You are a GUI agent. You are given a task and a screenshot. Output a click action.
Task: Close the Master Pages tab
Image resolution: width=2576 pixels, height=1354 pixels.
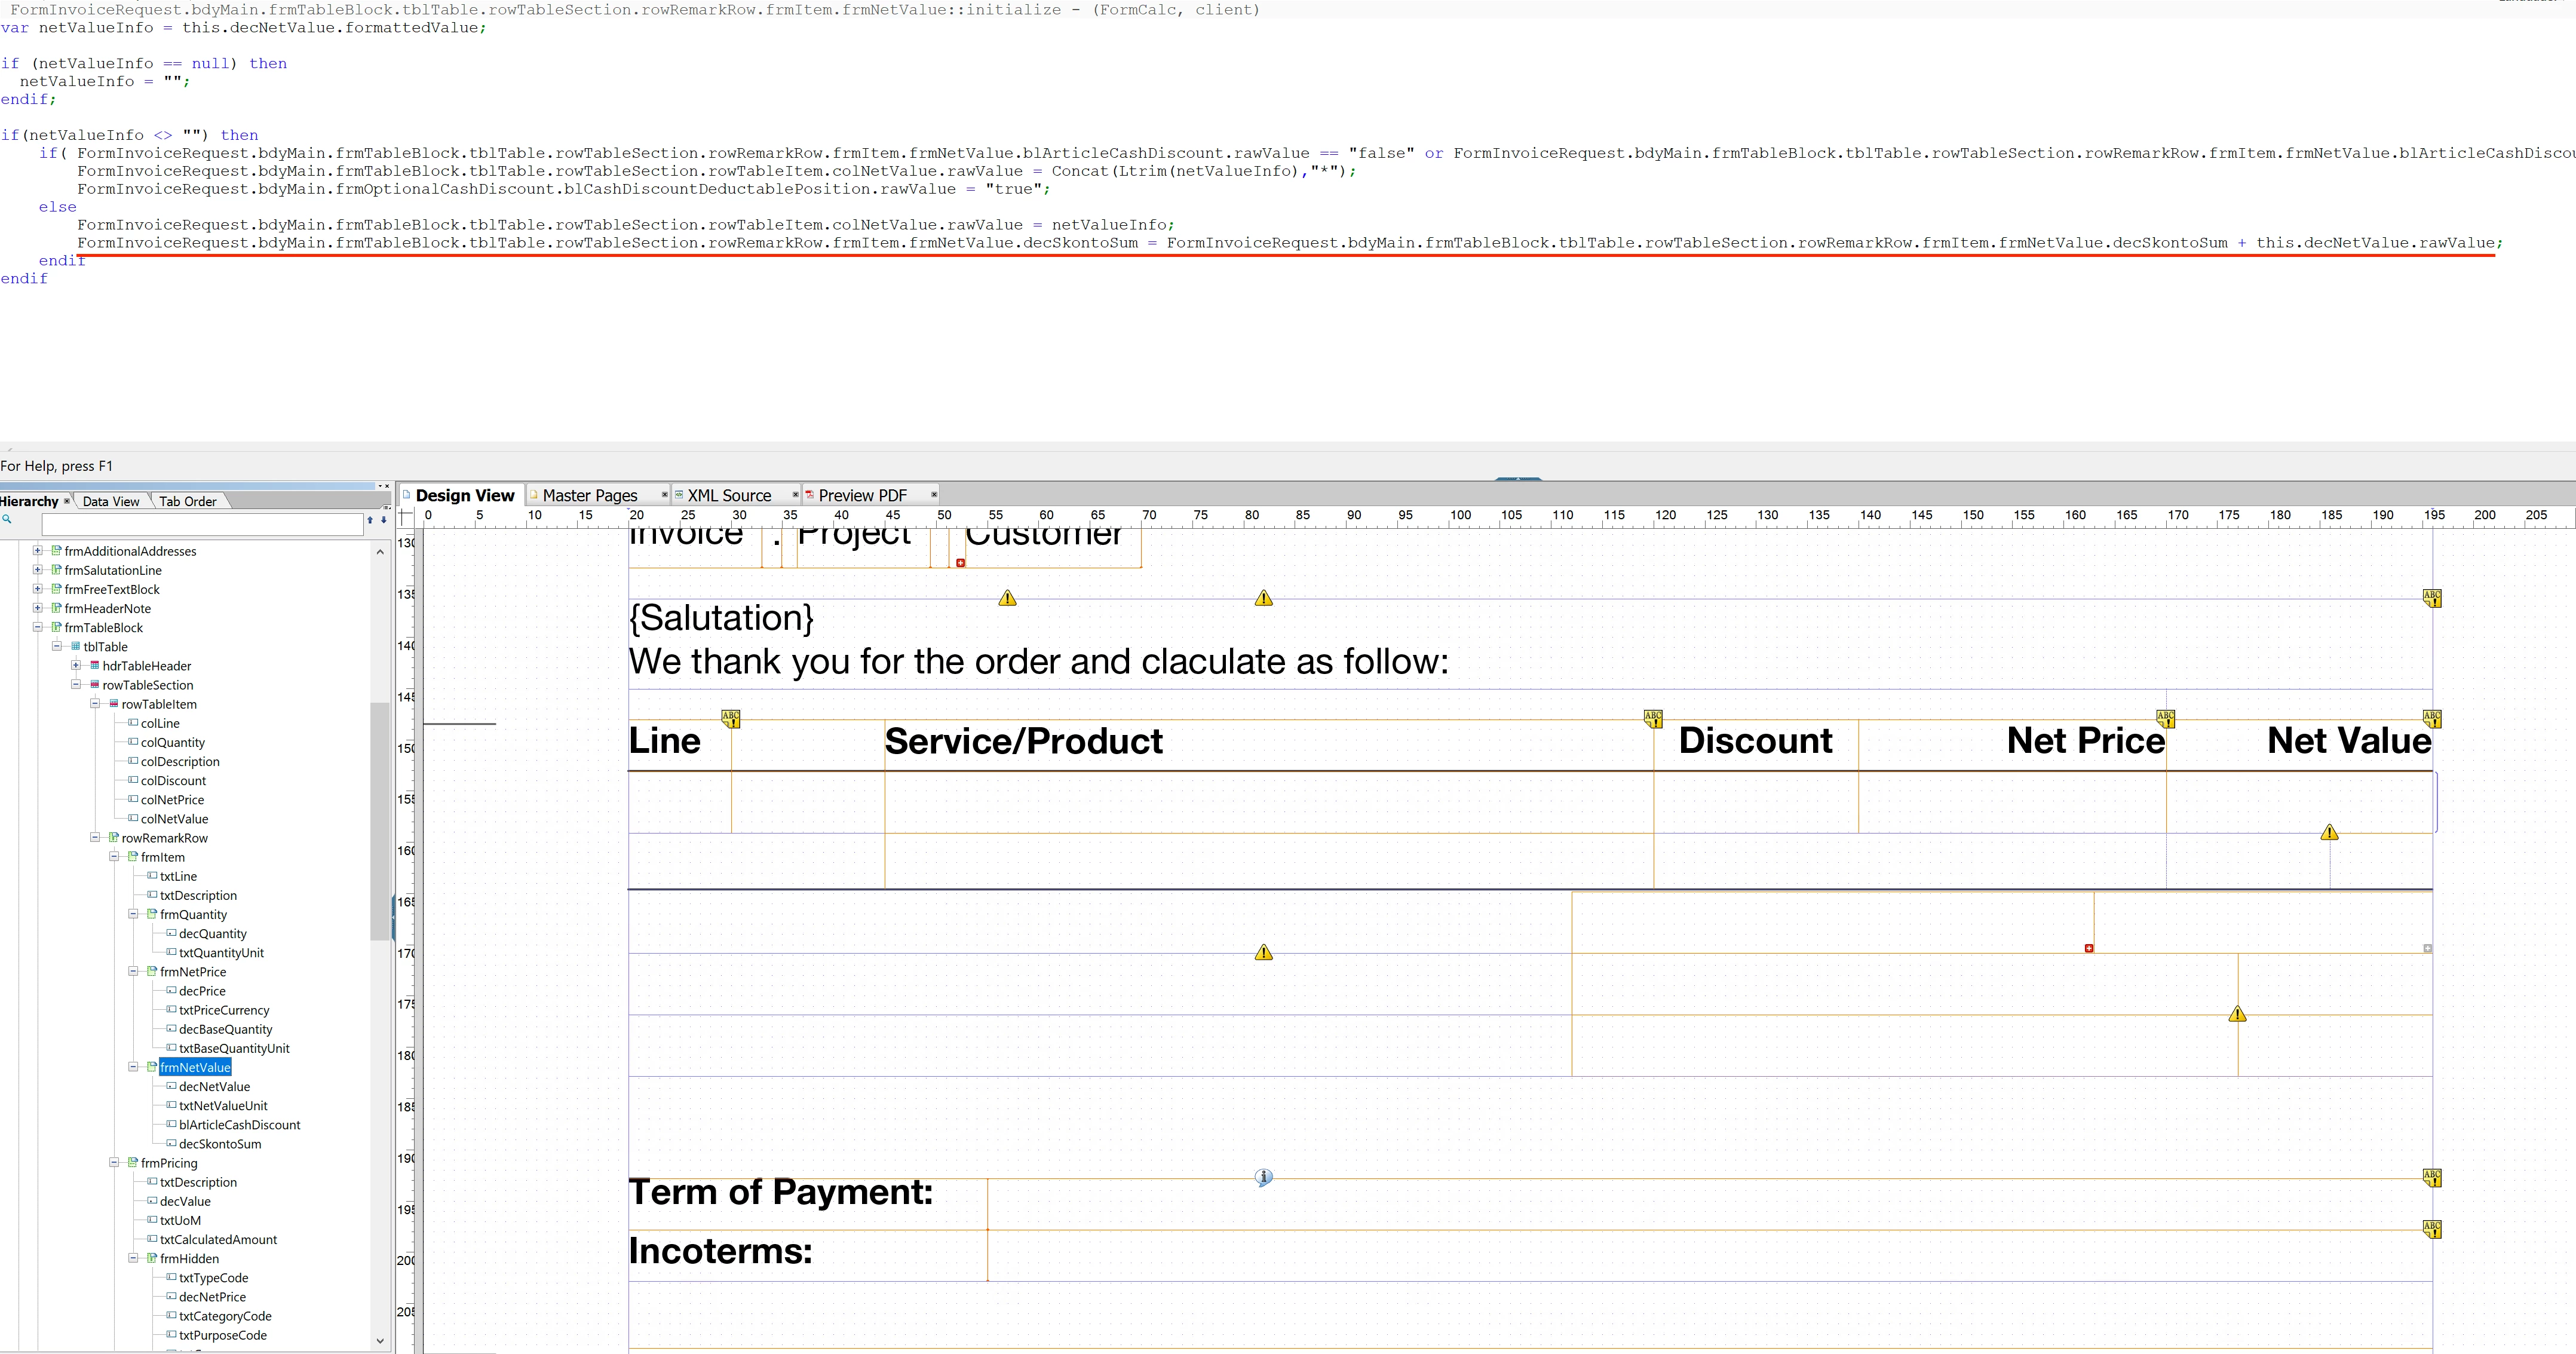(x=664, y=495)
